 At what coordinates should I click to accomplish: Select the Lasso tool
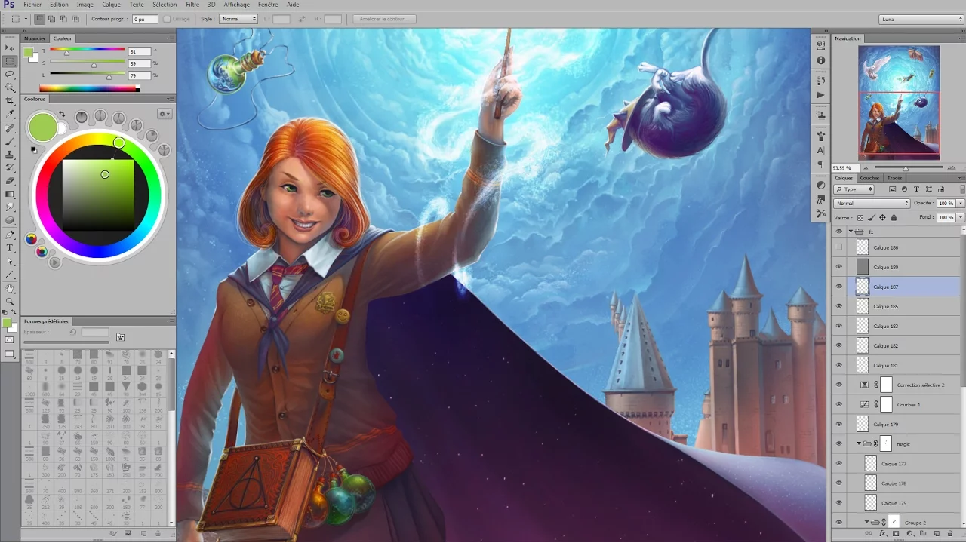pos(10,74)
